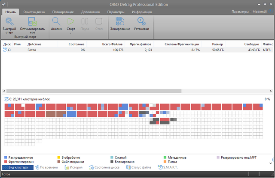This screenshot has height=178, width=275.
Task: Click the blue Распределенное legend swatch
Action: pos(5,157)
